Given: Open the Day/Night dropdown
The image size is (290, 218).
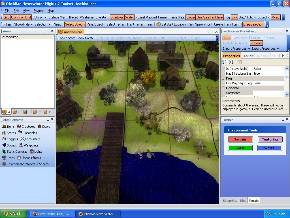Looking at the screenshot, I should (247, 17).
